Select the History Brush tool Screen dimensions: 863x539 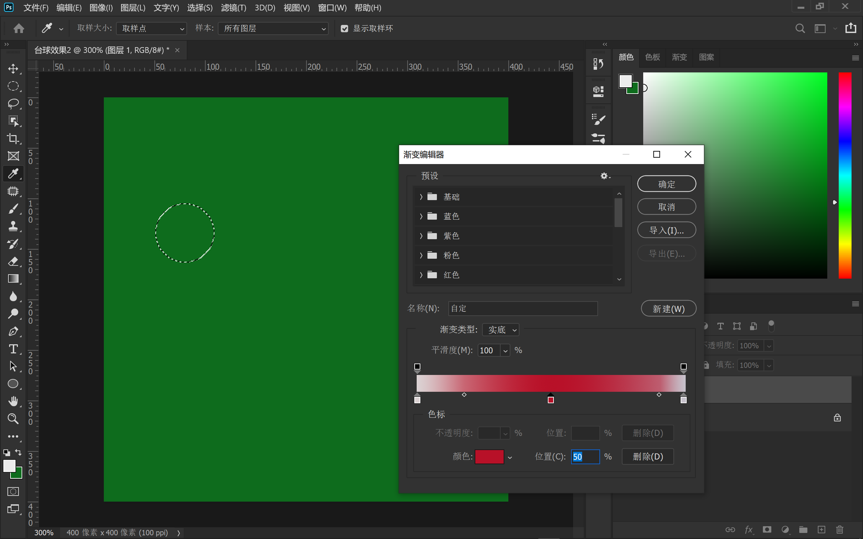[x=13, y=244]
